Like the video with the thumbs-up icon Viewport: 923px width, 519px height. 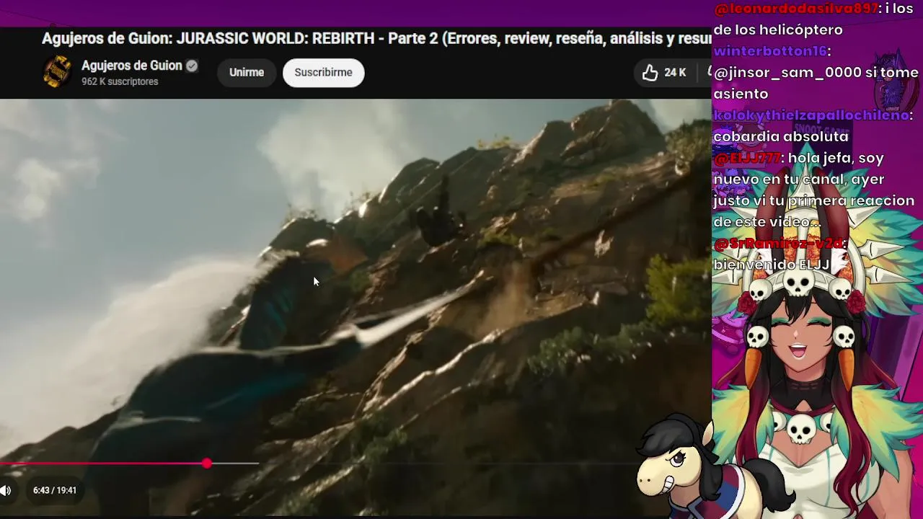pyautogui.click(x=650, y=73)
